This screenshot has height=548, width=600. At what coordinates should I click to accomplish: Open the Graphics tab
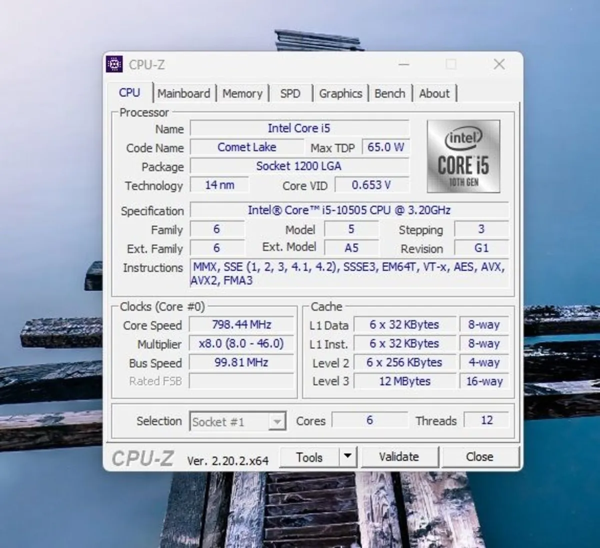[340, 94]
